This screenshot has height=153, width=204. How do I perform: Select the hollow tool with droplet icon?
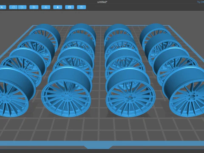click(58, 7)
